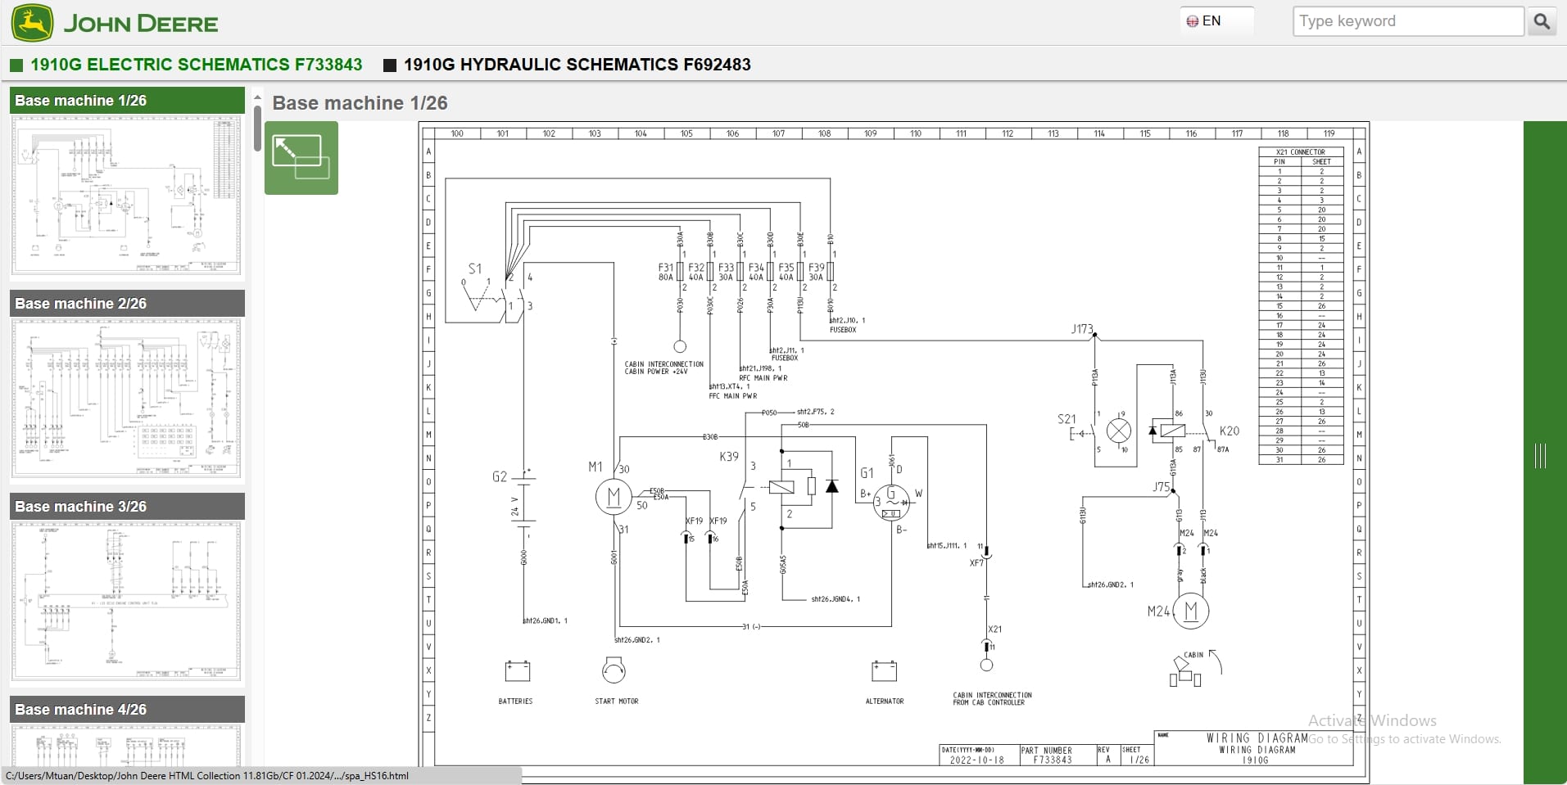Select the Base machine 3/26 sidebar header
The width and height of the screenshot is (1567, 785).
tap(127, 507)
